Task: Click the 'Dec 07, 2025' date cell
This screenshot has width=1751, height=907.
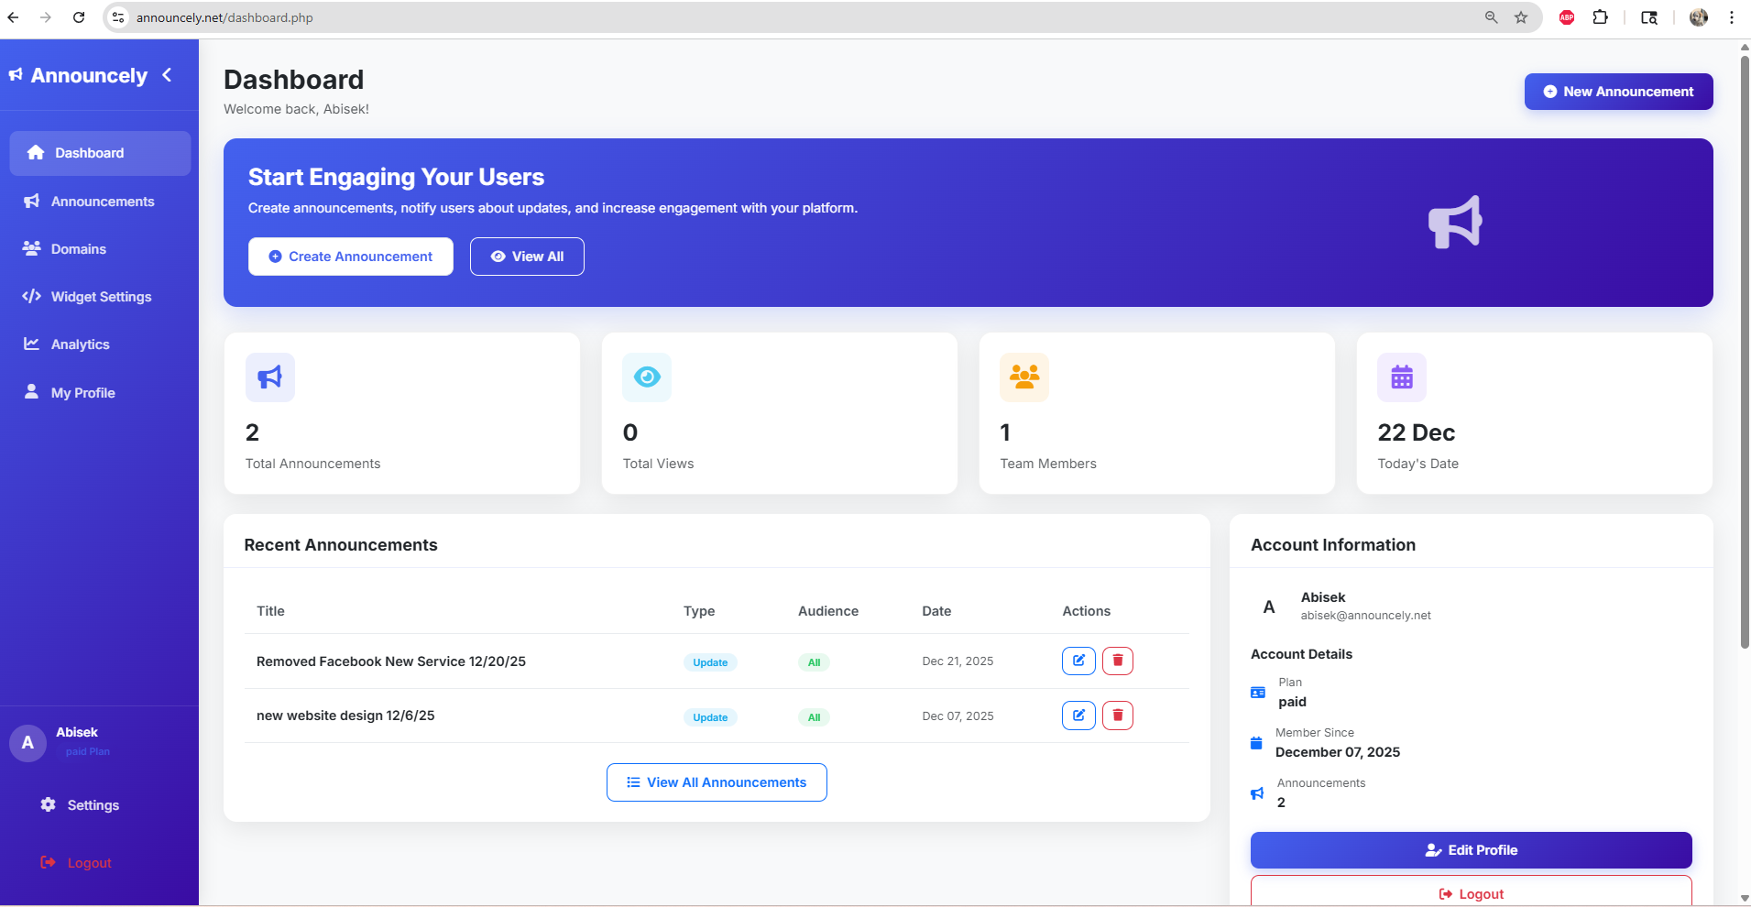Action: coord(958,716)
